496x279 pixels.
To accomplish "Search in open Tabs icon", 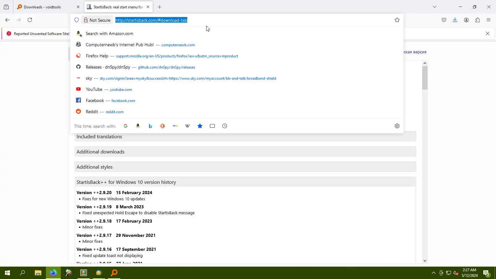I will (212, 126).
